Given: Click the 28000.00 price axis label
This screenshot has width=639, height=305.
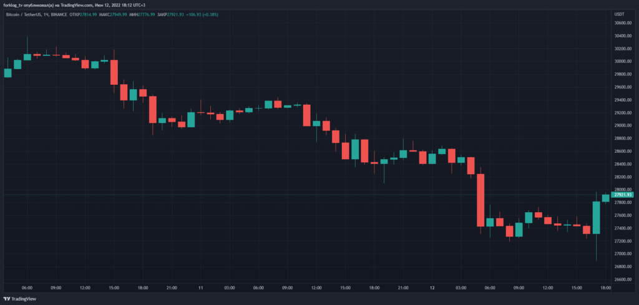Looking at the screenshot, I should [x=622, y=190].
